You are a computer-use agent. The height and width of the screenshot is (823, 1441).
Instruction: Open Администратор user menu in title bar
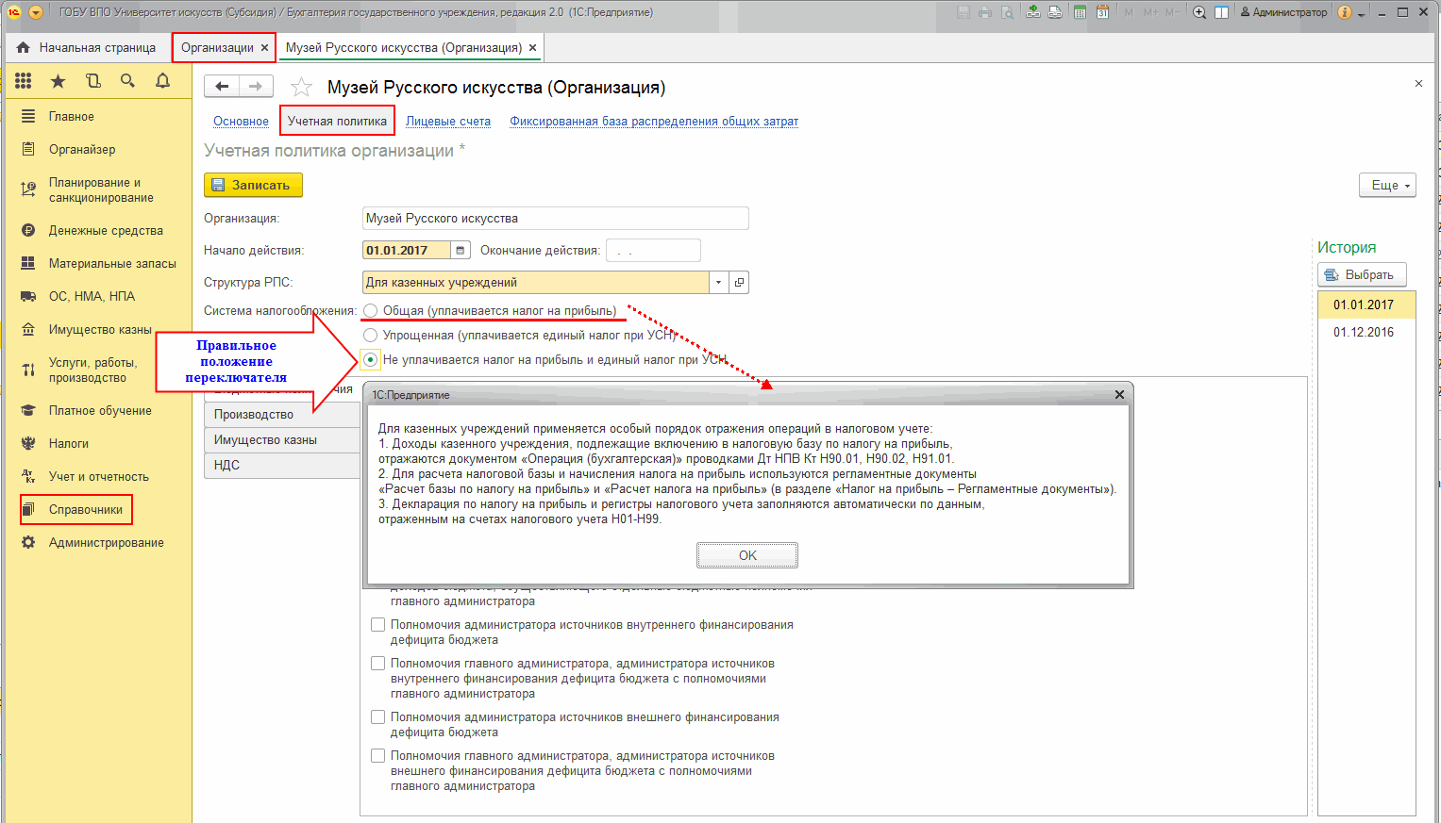[x=1282, y=12]
